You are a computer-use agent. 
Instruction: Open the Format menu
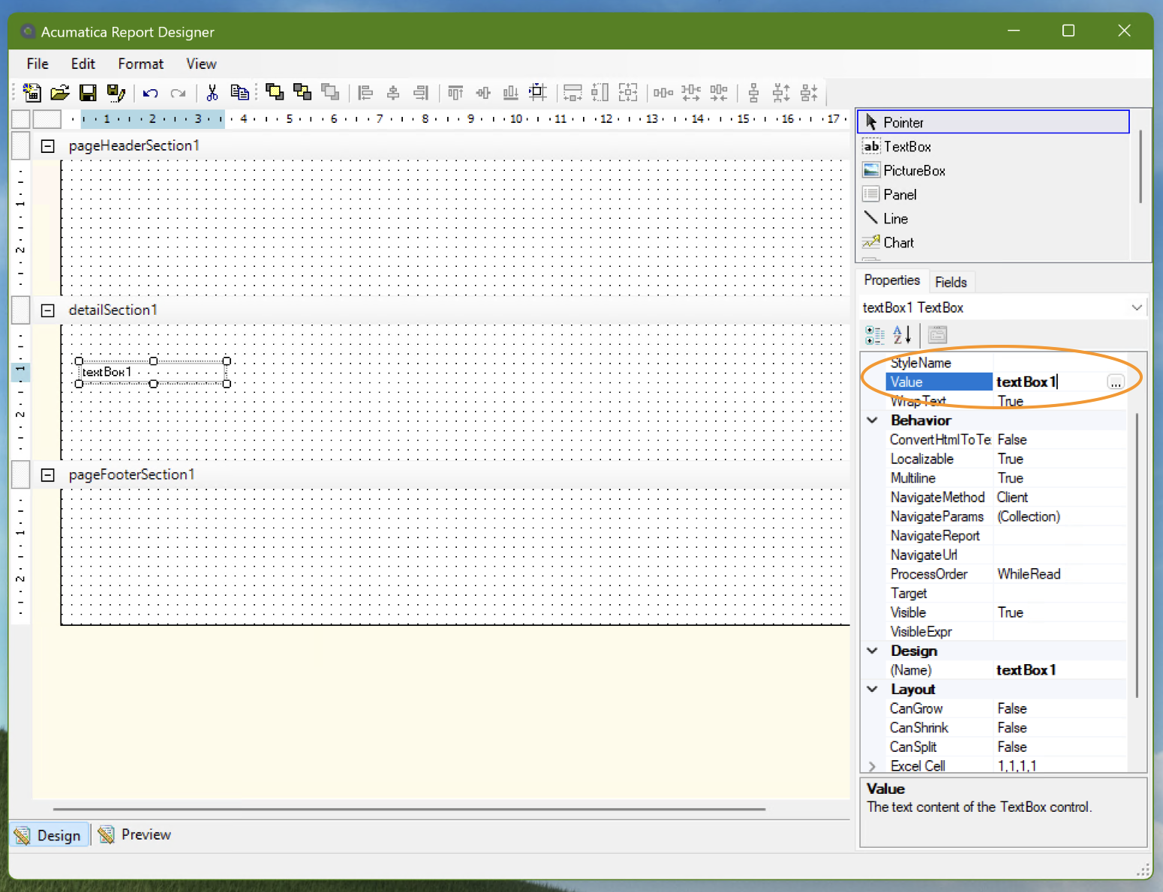pos(140,64)
